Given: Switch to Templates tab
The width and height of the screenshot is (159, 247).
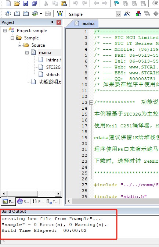Looking at the screenshot, I should [x=53, y=201].
